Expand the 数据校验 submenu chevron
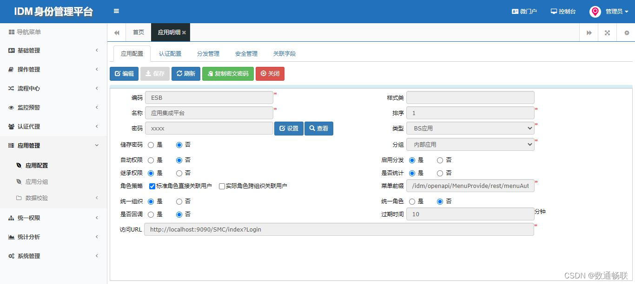The height and width of the screenshot is (284, 635). 97,198
